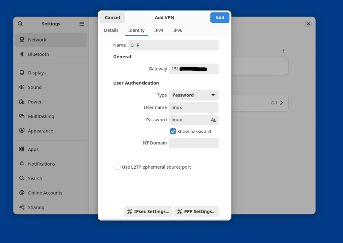Open the Power settings icon
343x243 pixels.
pos(21,102)
